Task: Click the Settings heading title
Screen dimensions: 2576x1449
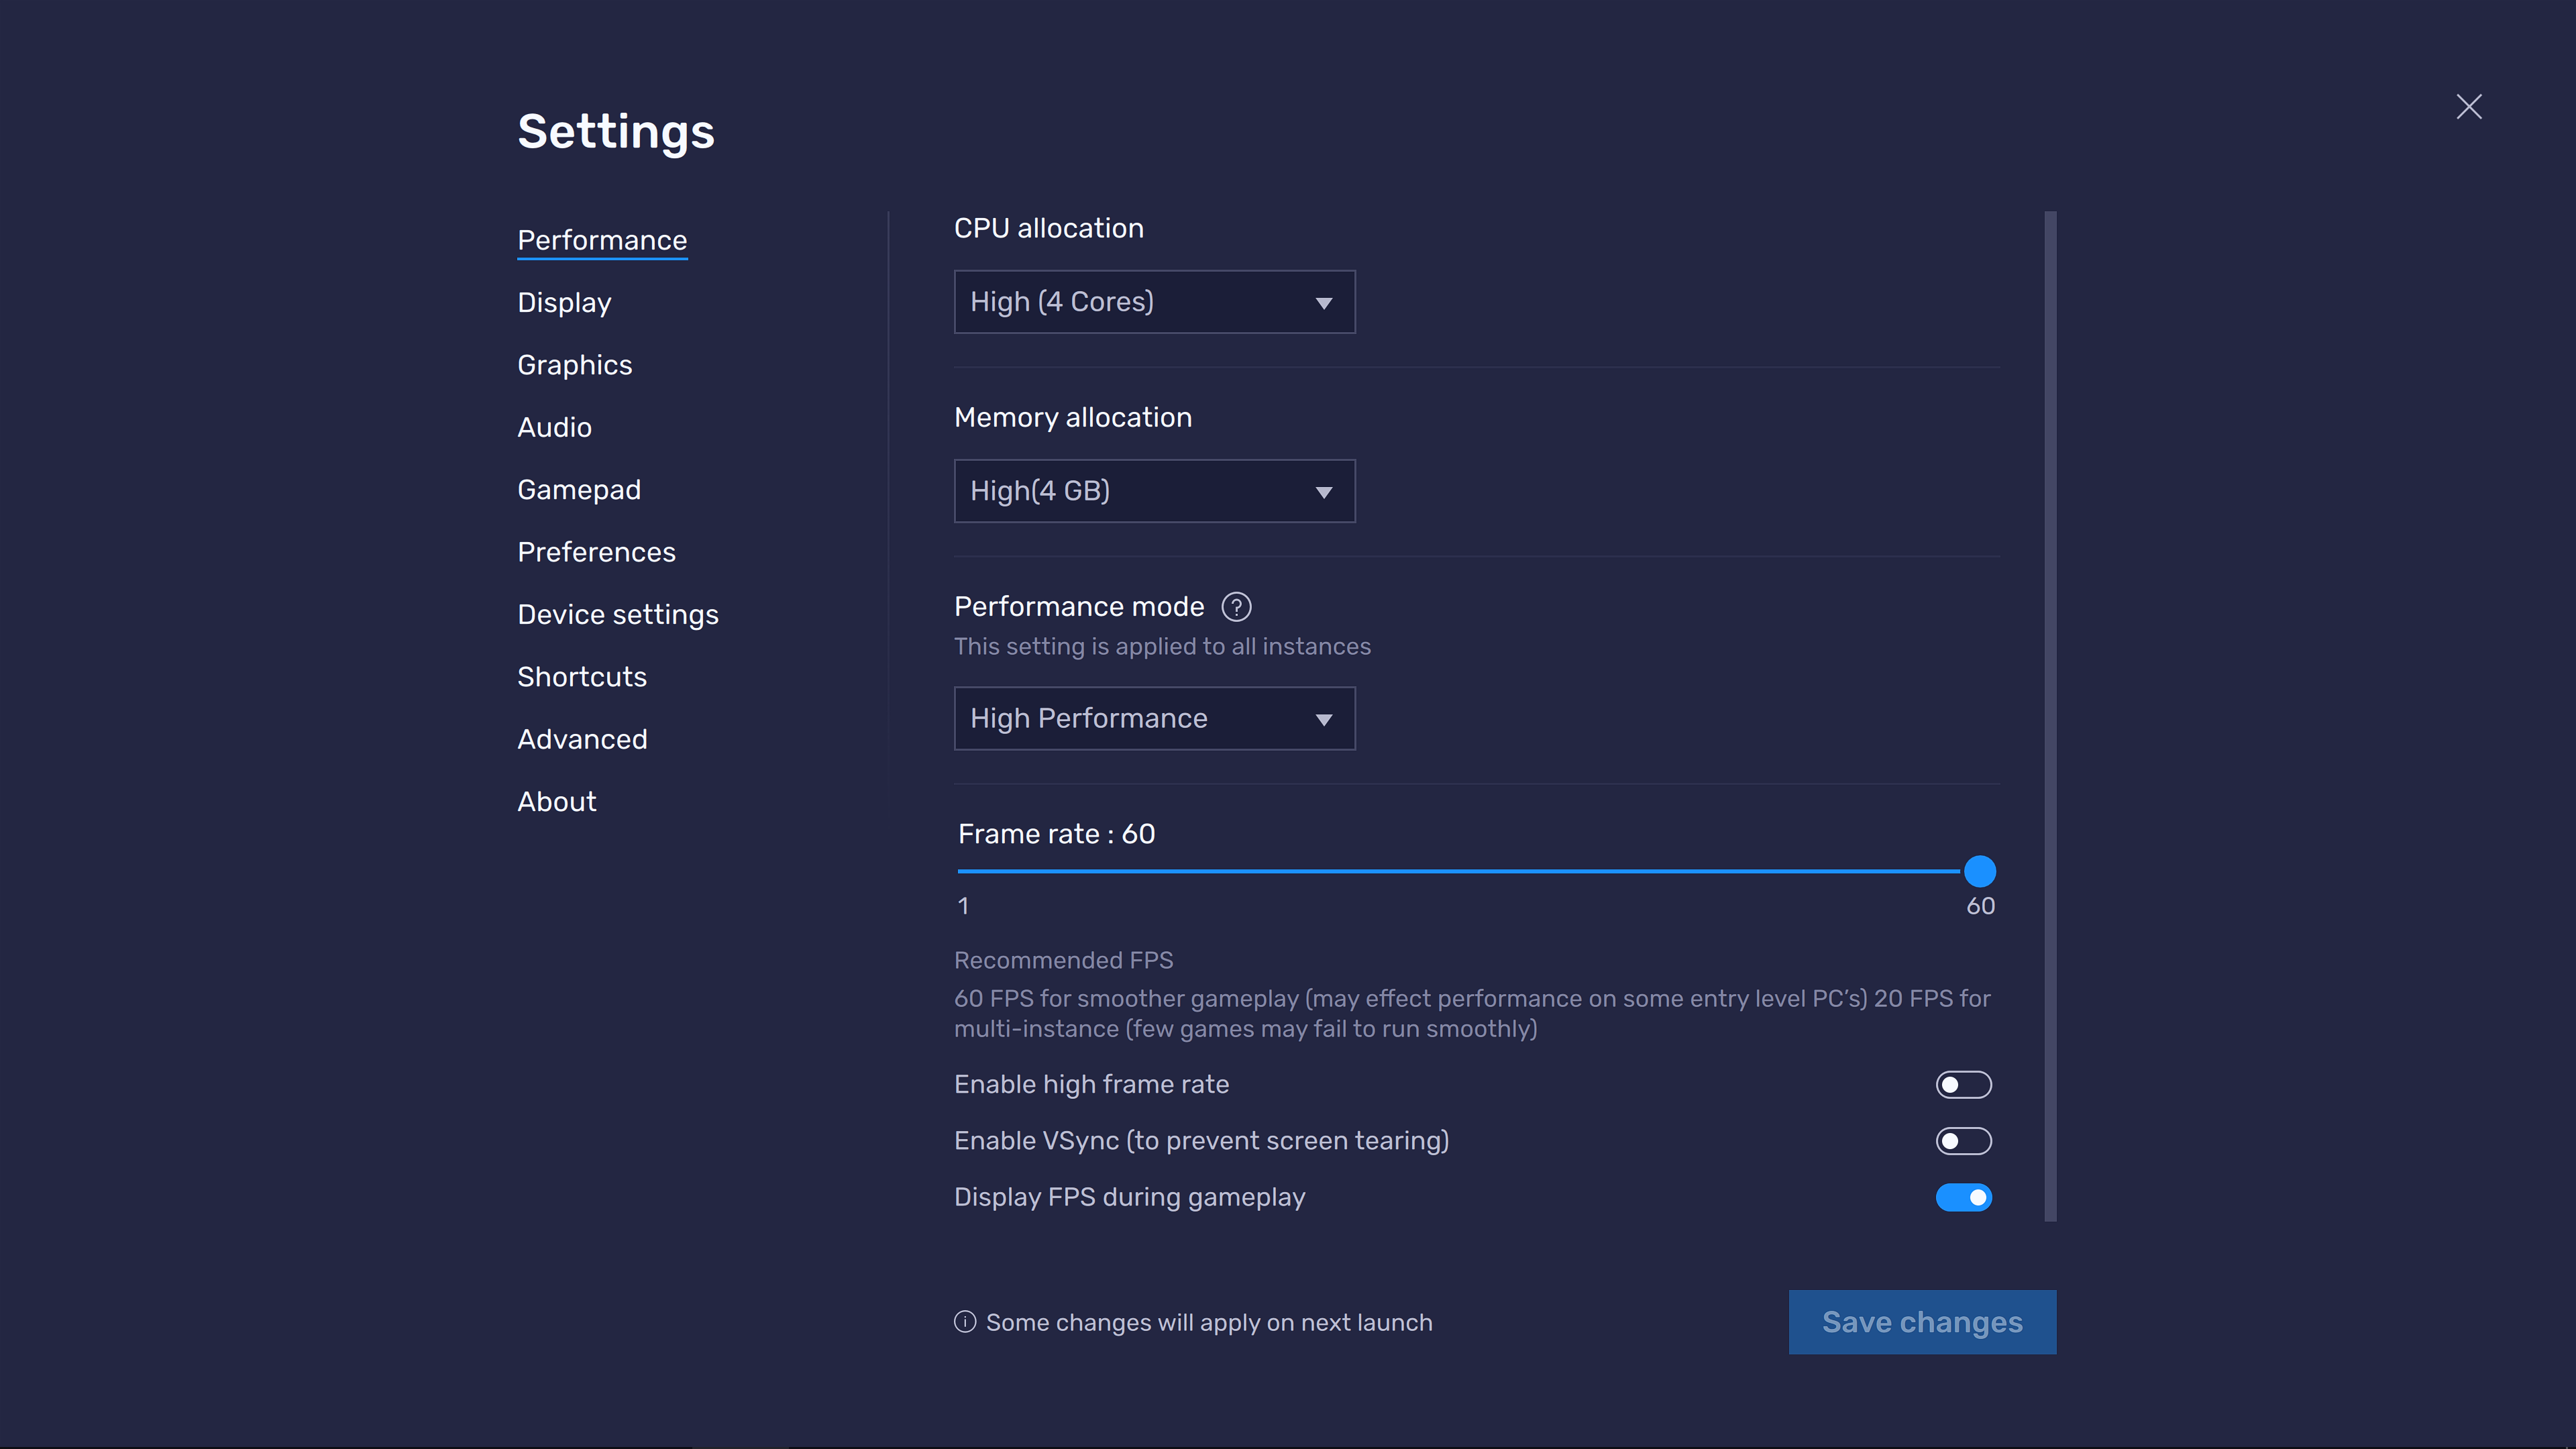Action: pyautogui.click(x=616, y=132)
